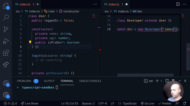Click line number 8 in left editor

coord(21,47)
